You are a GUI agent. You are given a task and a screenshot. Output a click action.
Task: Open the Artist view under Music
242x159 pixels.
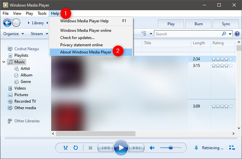point(22,68)
